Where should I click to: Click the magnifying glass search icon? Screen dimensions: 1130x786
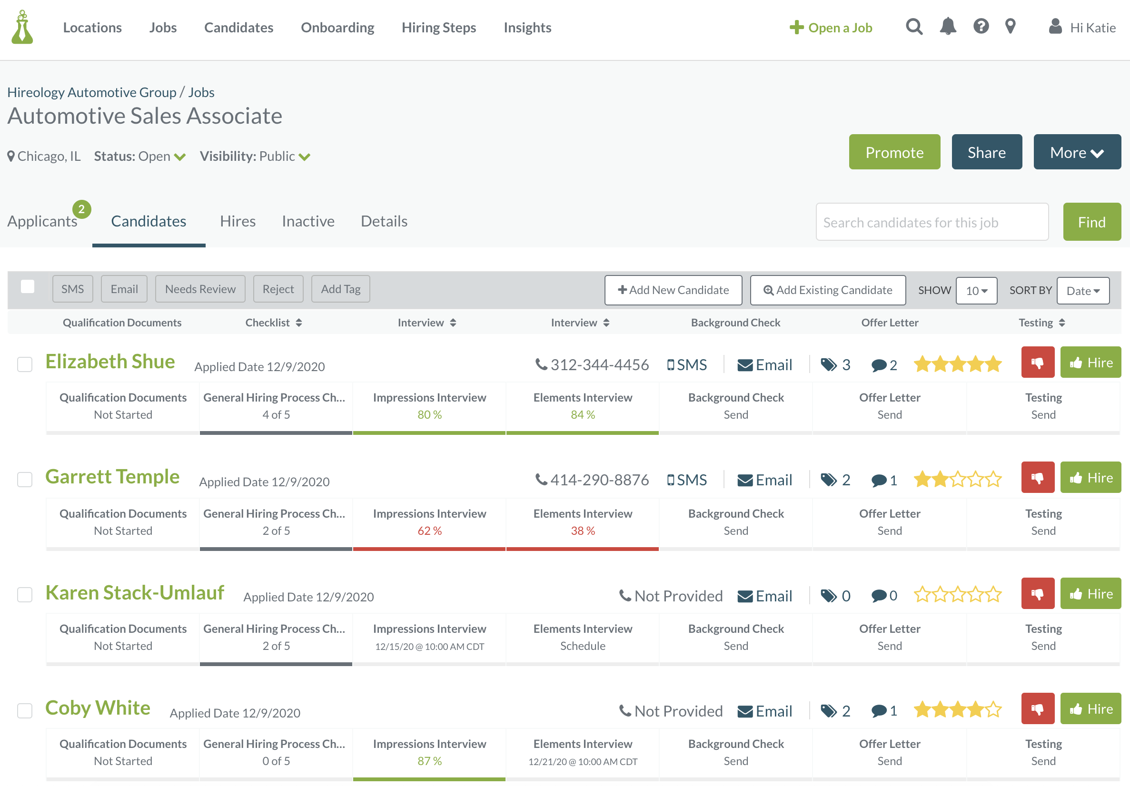(913, 27)
